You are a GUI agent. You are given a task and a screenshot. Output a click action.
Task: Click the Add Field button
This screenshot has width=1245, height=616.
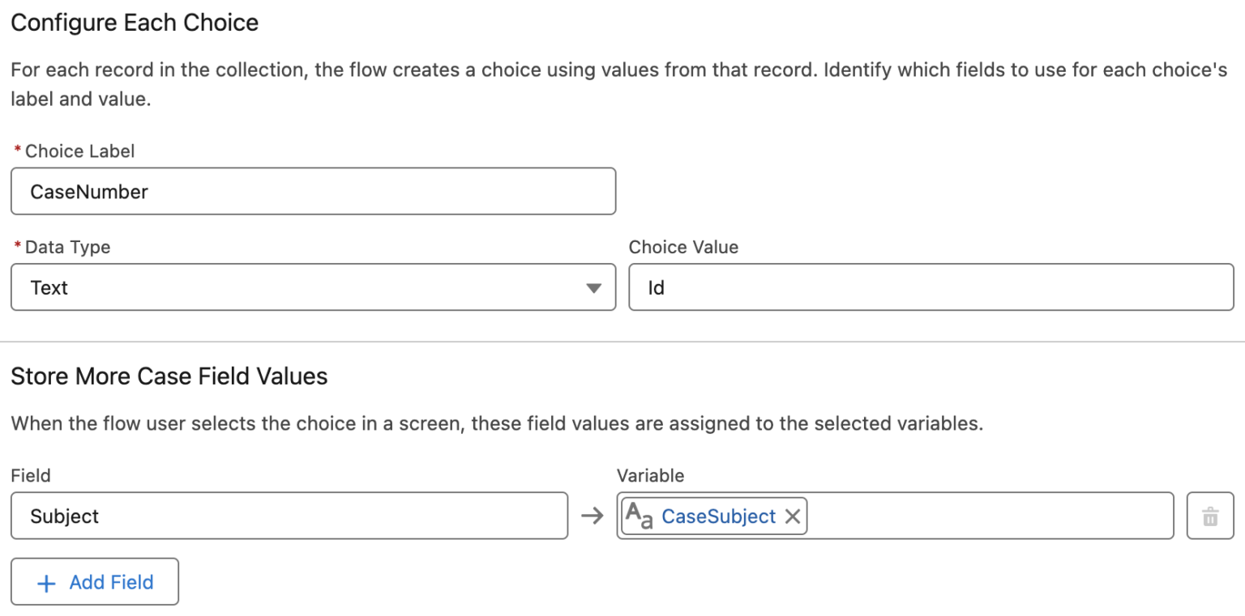(95, 581)
